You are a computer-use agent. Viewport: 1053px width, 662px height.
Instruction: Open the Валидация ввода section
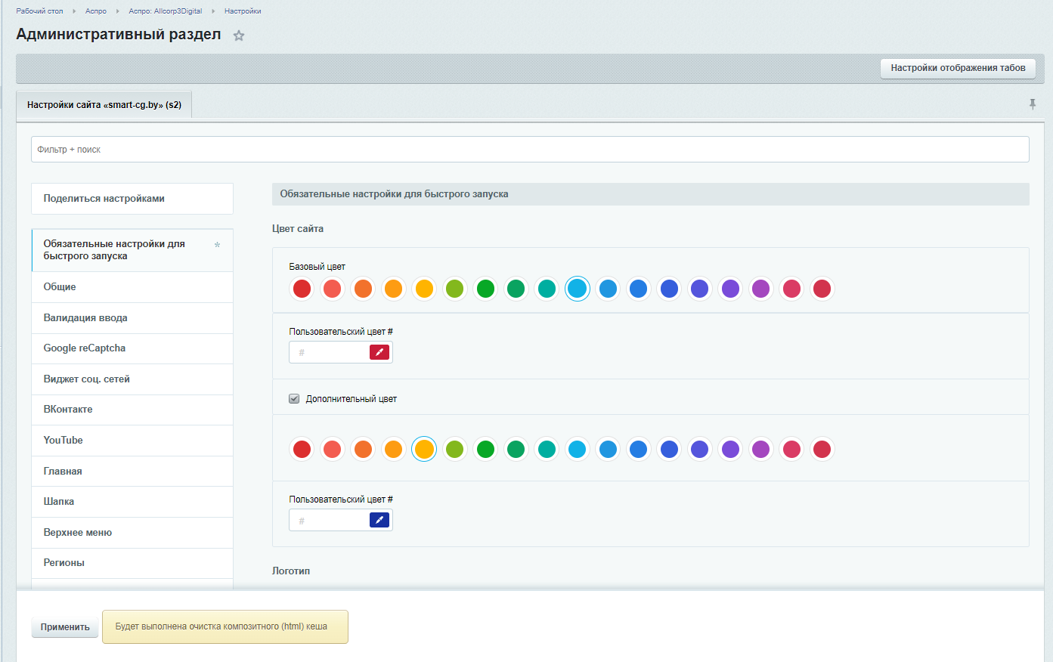click(x=132, y=318)
